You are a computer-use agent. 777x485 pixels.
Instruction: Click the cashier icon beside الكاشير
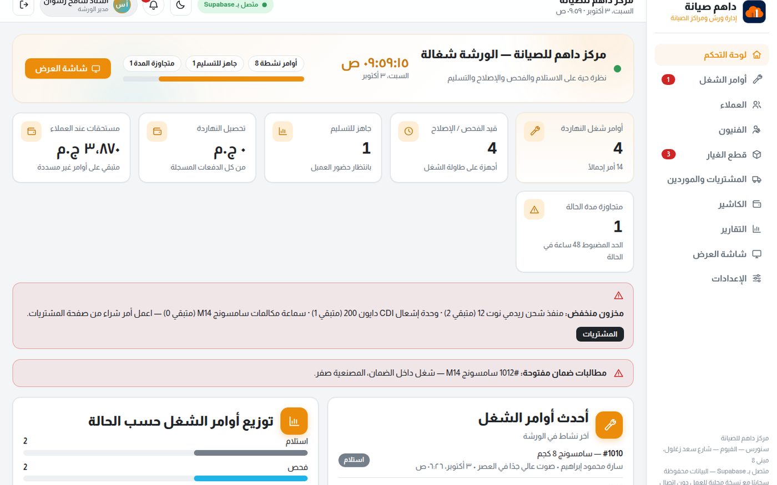point(756,204)
